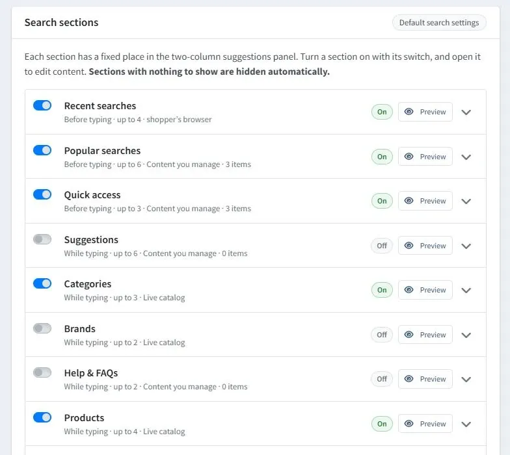
Task: Expand the Brands section chevron
Action: click(466, 335)
